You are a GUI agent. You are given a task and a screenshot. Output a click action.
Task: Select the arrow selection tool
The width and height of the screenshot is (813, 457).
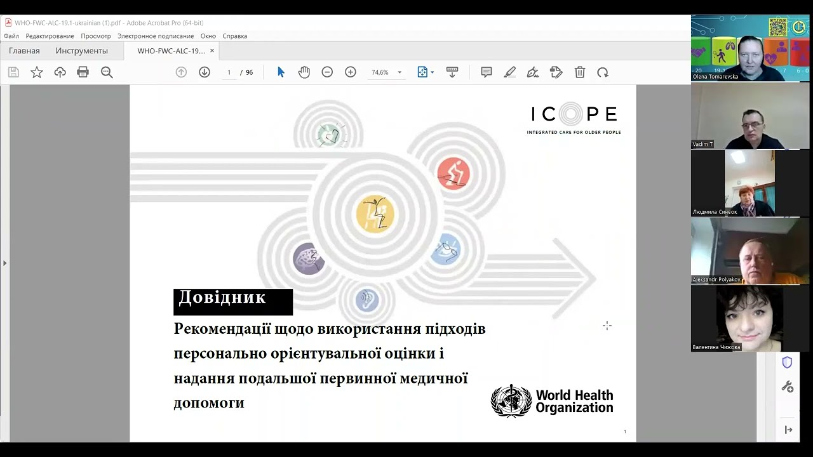[281, 72]
